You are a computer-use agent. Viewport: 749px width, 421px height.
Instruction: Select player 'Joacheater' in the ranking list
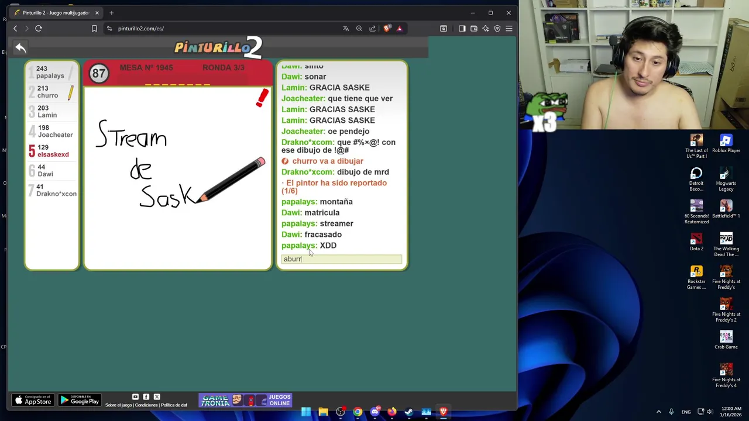(x=51, y=131)
